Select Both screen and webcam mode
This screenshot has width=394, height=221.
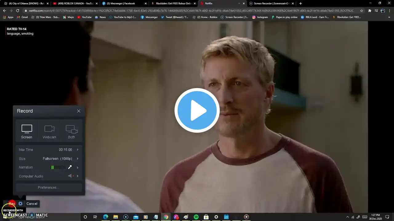(x=71, y=131)
